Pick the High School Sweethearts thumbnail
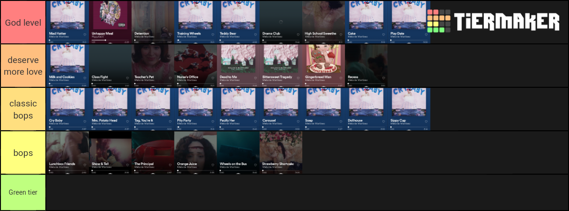Viewport: 569px width, 211px height. [x=323, y=22]
